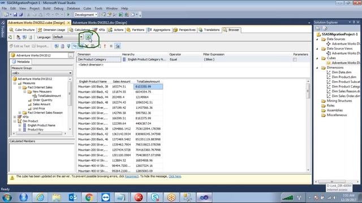Click the results grid vertical scrollbar
The image size is (362, 203).
(308, 126)
